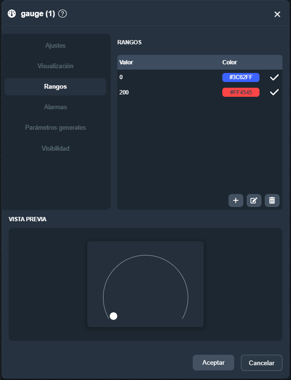Toggle the checkmark for value 0 row
The height and width of the screenshot is (380, 291).
(x=274, y=77)
